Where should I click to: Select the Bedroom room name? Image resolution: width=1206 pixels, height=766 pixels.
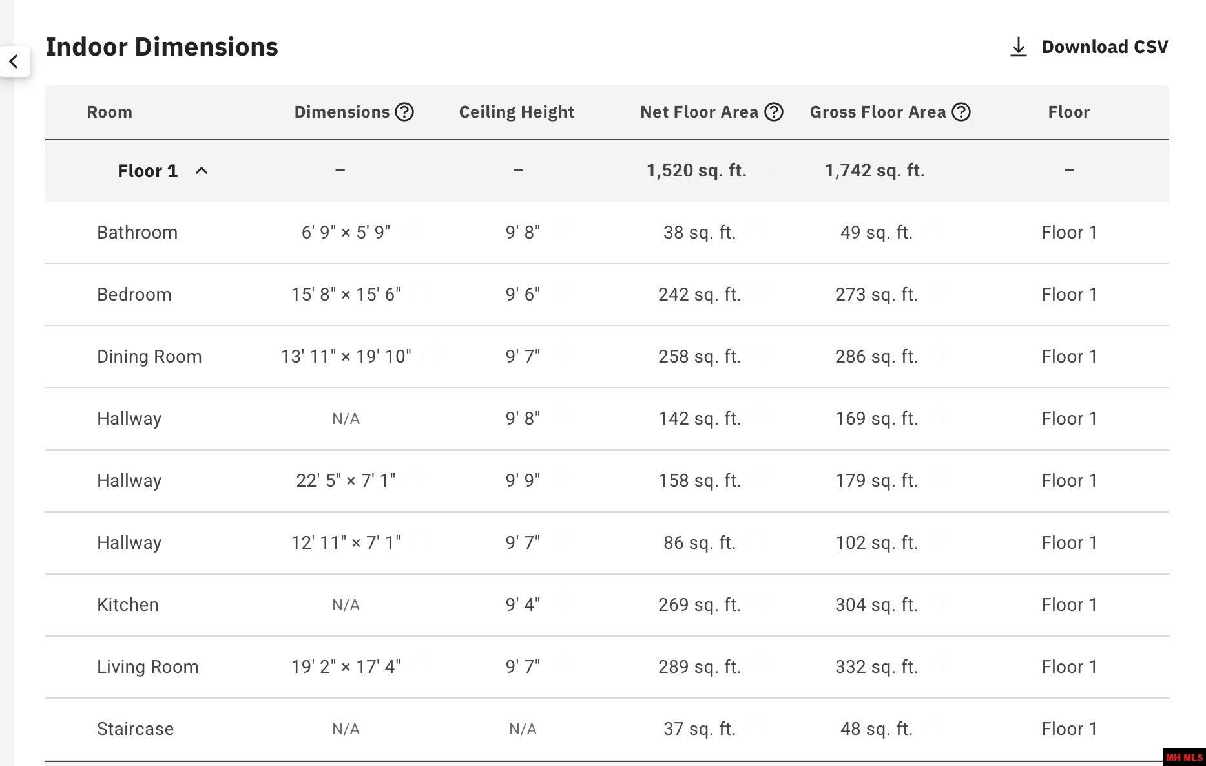(x=134, y=295)
